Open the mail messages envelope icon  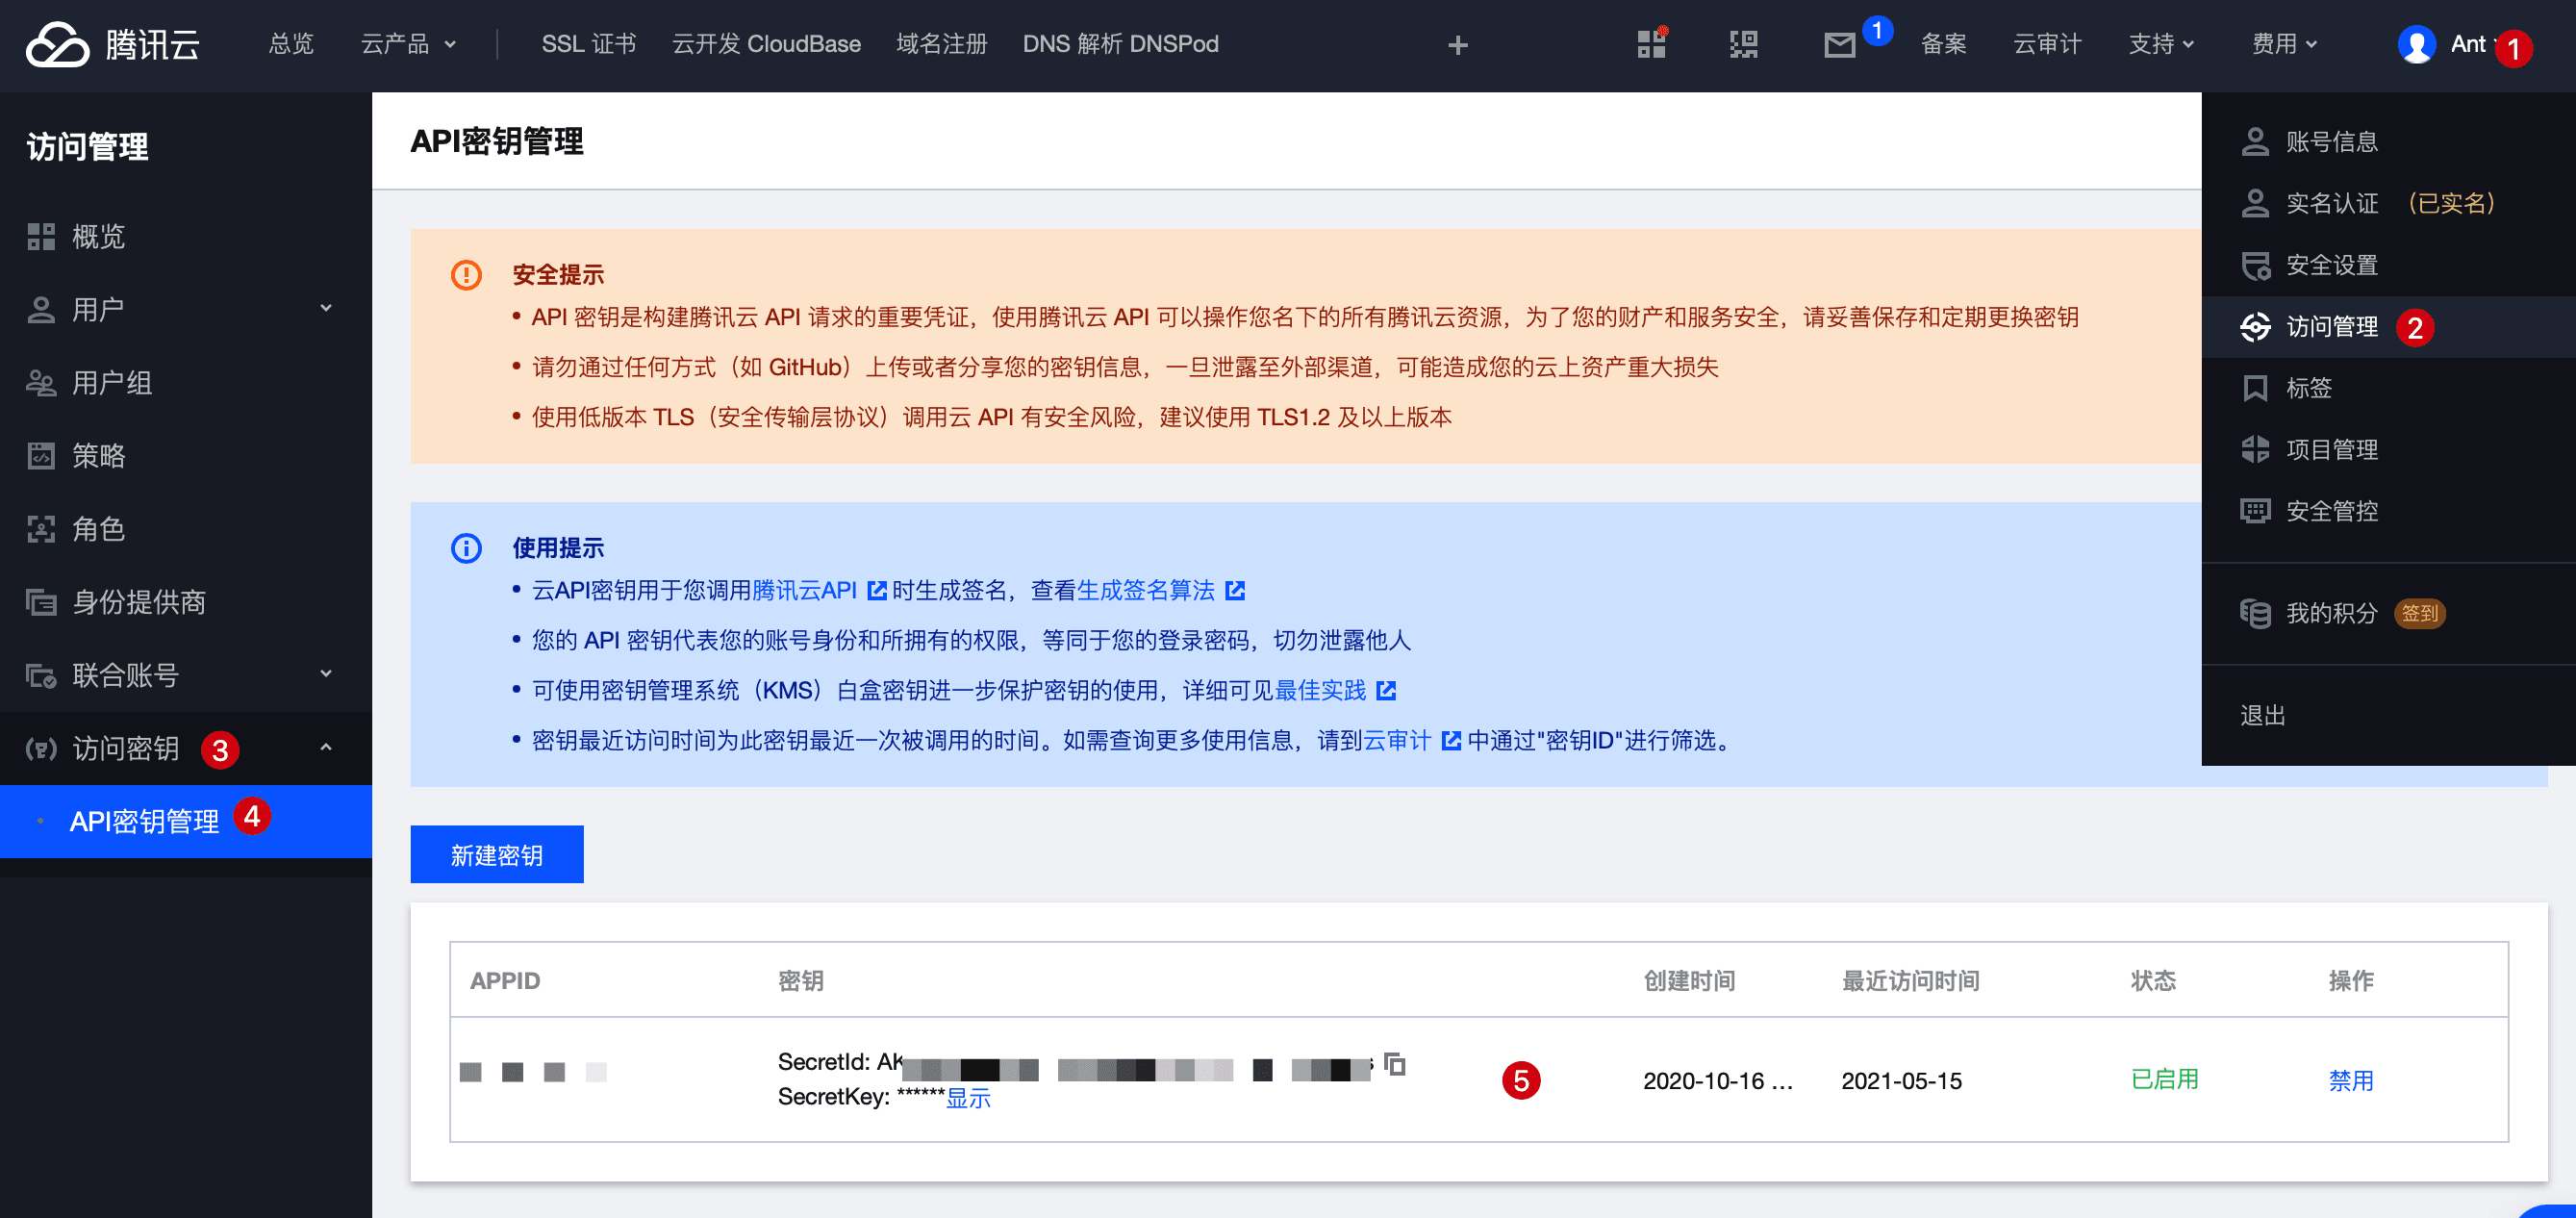click(x=1838, y=45)
